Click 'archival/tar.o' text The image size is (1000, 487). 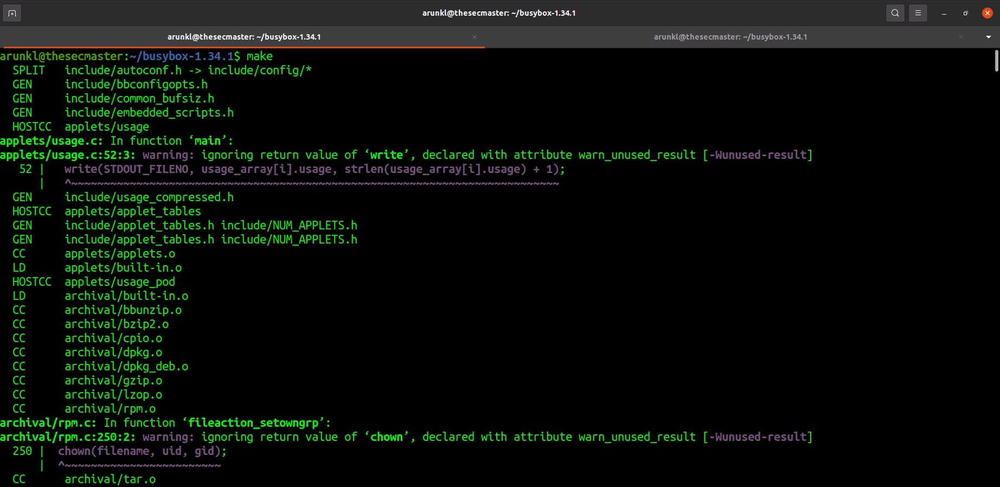pos(110,479)
